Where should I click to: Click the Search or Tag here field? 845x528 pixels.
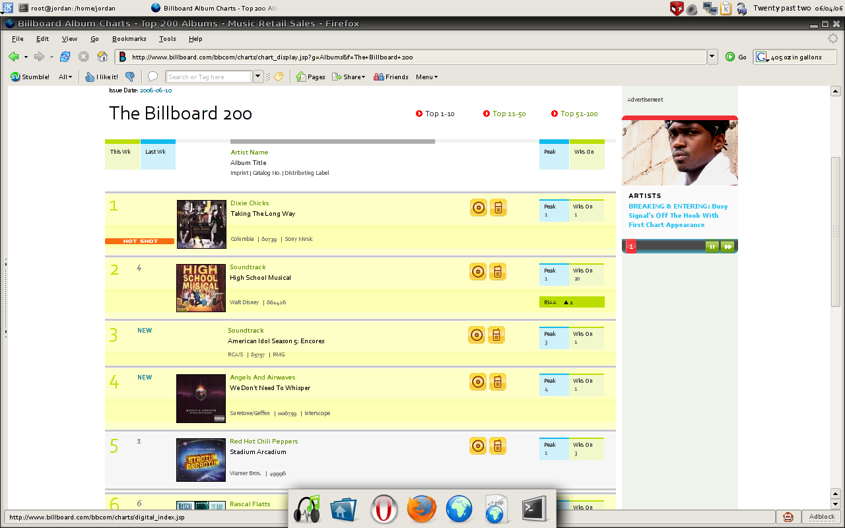[x=210, y=77]
